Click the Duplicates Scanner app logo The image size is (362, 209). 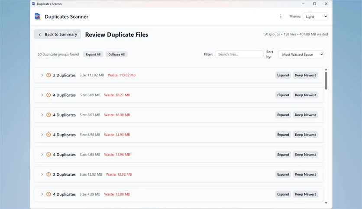pyautogui.click(x=38, y=16)
